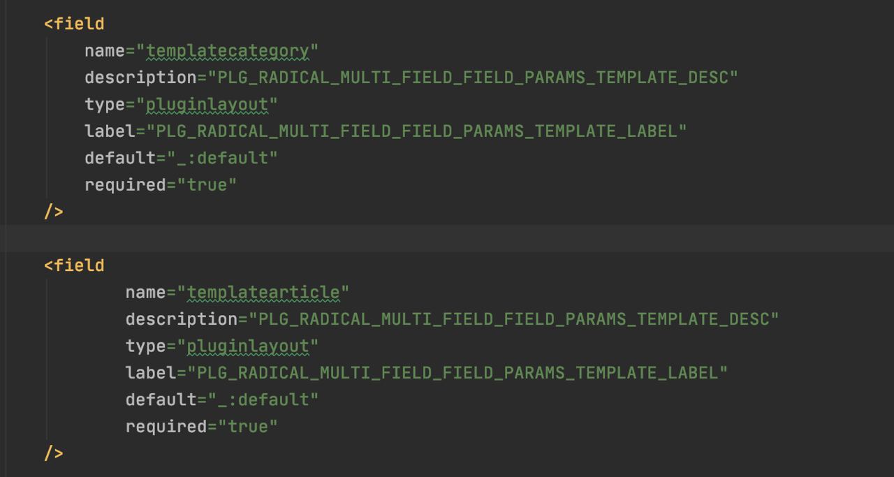Click the "_:default" value in the first field

coord(222,158)
